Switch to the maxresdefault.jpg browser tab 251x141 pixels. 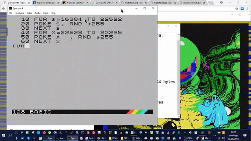pyautogui.click(x=192, y=3)
